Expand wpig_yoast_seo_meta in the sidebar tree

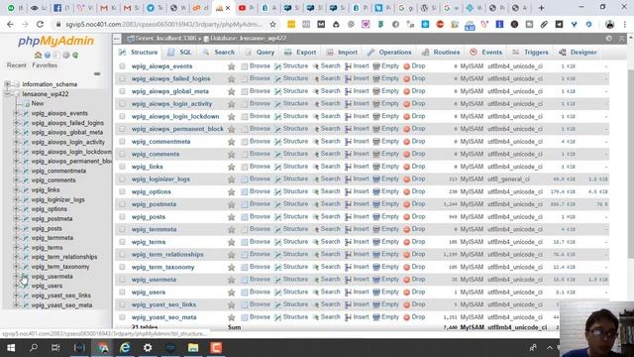(17, 305)
